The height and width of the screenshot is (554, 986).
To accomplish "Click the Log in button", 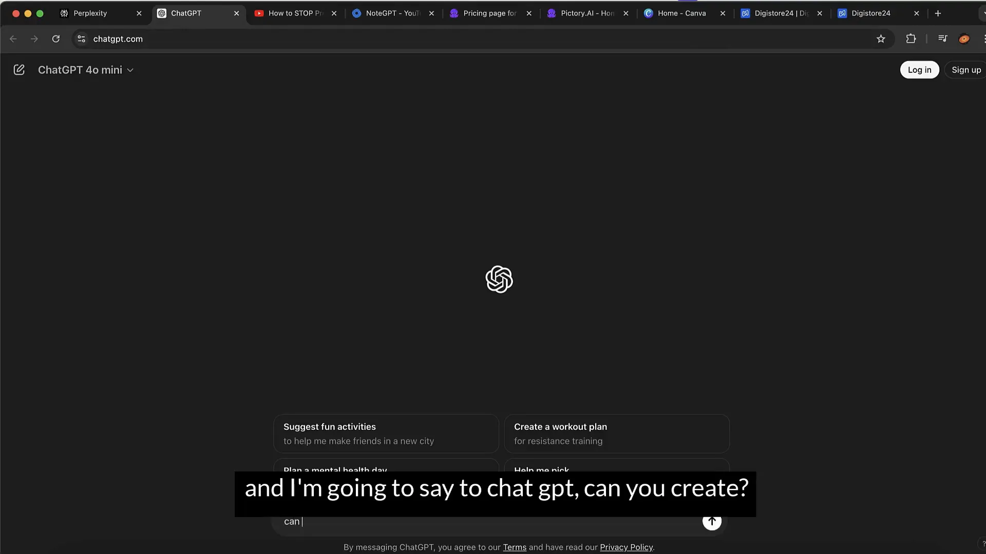I will 919,70.
